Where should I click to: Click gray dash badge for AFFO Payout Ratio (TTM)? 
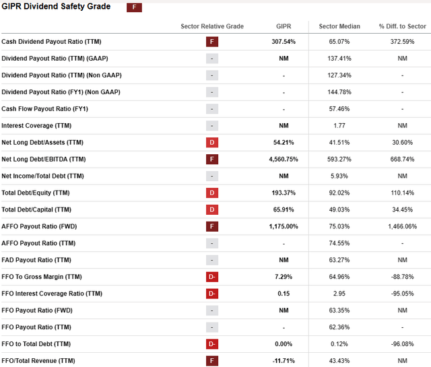point(212,243)
